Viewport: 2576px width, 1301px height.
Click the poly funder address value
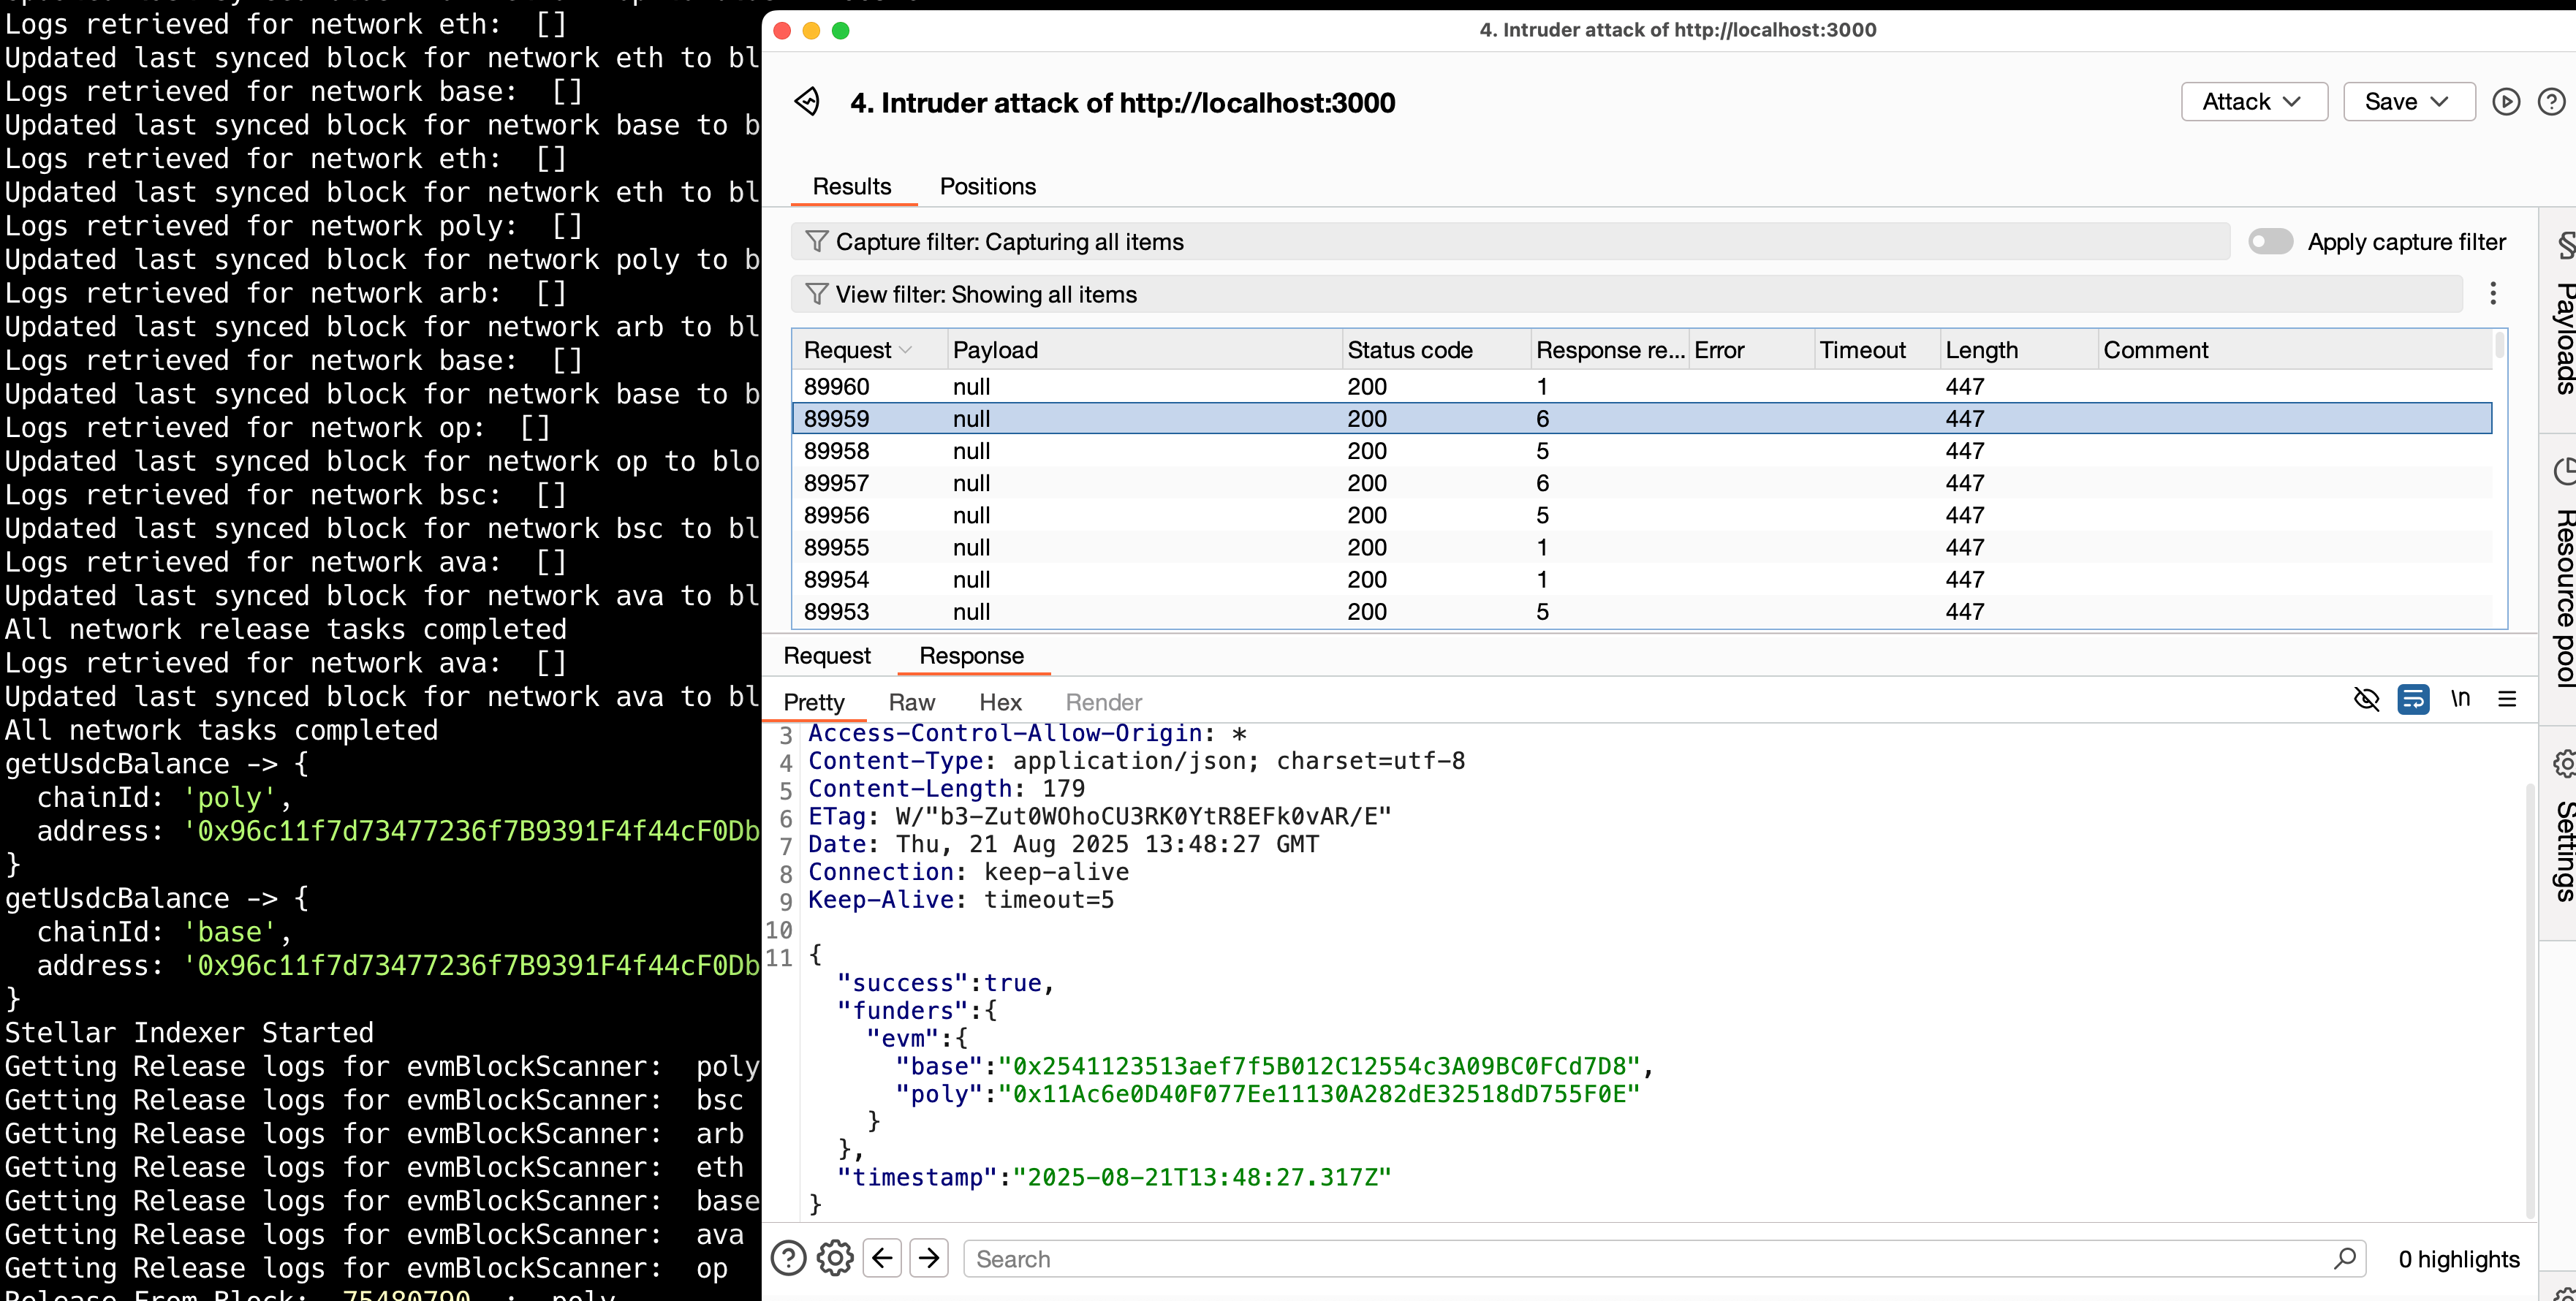click(x=1319, y=1094)
